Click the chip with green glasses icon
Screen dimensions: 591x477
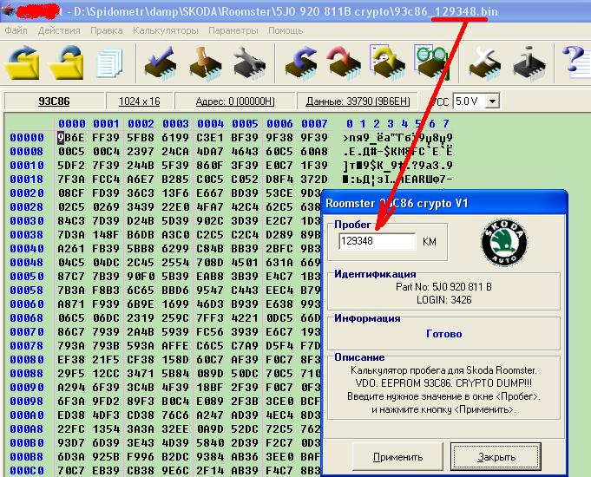coord(432,63)
